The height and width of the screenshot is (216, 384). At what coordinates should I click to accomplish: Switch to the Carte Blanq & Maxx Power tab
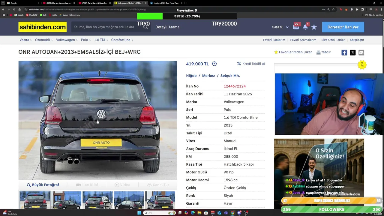pos(94,3)
